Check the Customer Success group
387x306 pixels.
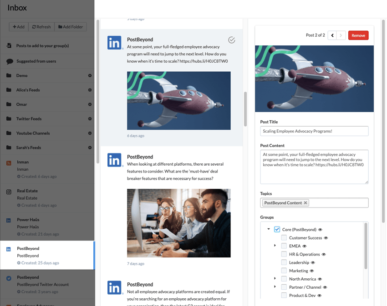pyautogui.click(x=284, y=237)
